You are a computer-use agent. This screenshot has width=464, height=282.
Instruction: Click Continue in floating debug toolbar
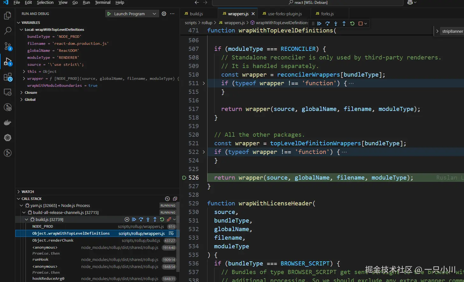[x=319, y=24]
